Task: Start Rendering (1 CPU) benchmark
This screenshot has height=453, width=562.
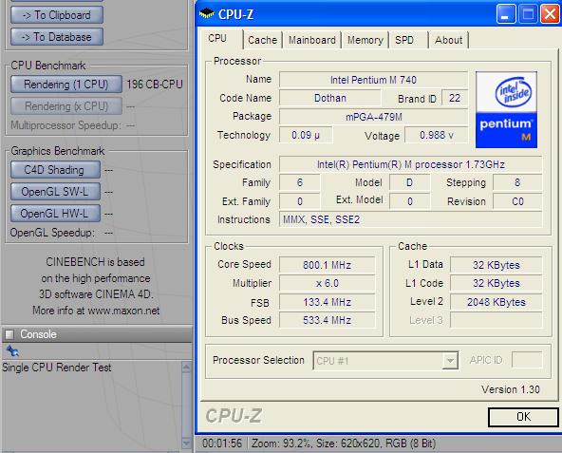Action: (66, 85)
